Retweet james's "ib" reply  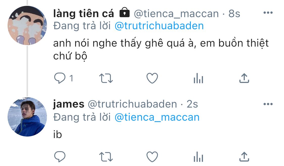pos(106,157)
